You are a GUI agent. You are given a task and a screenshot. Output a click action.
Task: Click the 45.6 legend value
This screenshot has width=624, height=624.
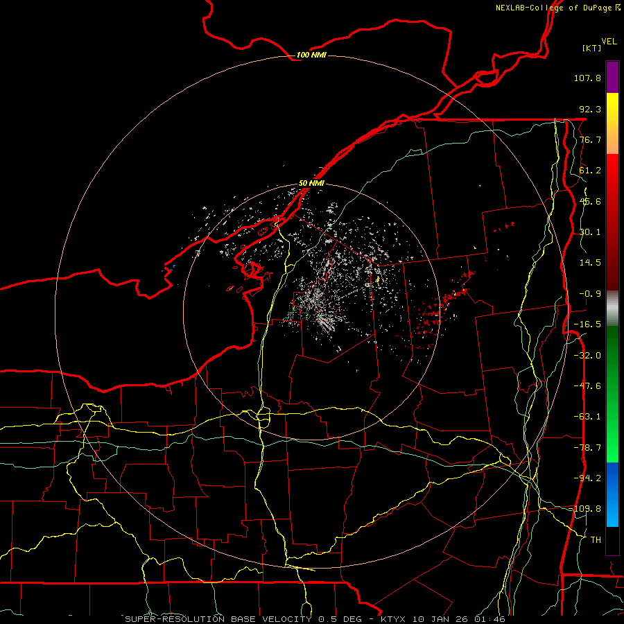(590, 201)
